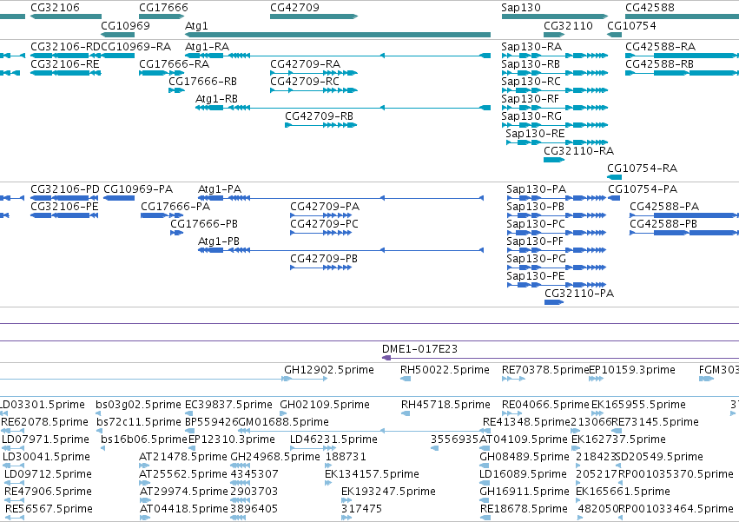The width and height of the screenshot is (739, 522).
Task: Click EST RE56567.5prime
Action: (x=15, y=519)
